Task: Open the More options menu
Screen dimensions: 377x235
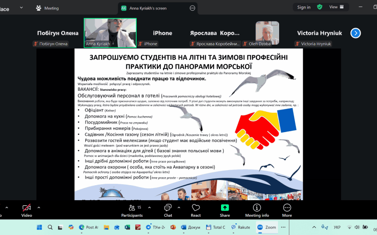Action: coord(287,210)
